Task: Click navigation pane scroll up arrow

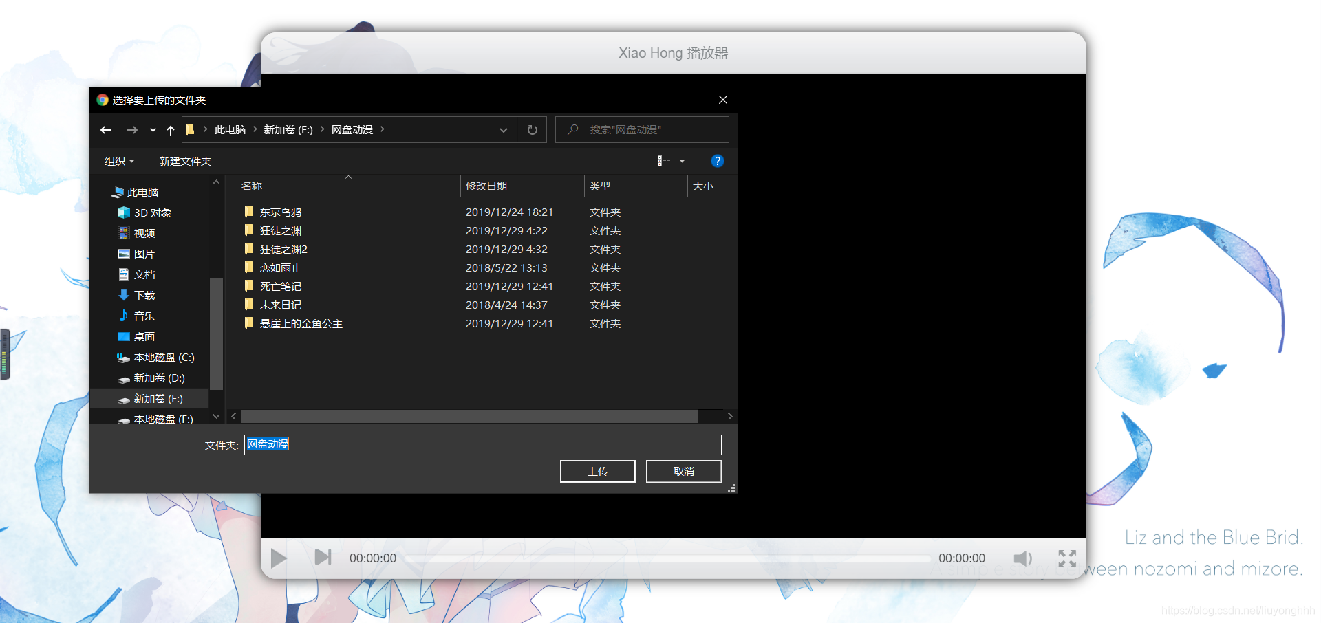Action: pyautogui.click(x=216, y=182)
